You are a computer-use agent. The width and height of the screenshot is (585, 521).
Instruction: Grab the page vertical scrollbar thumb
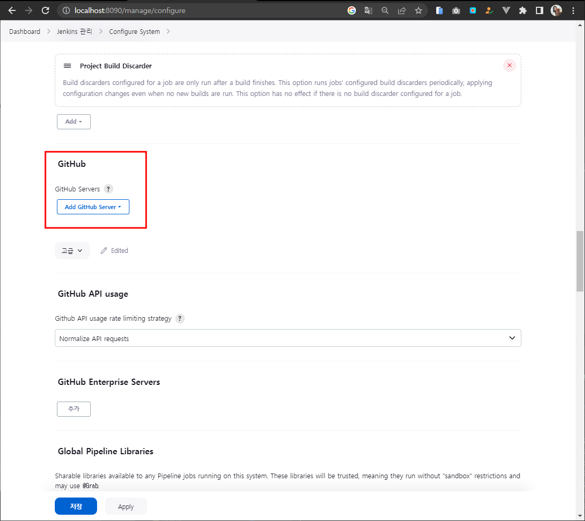click(580, 261)
